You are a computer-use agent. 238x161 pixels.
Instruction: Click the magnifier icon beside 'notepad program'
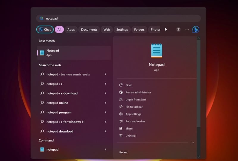(x=42, y=112)
